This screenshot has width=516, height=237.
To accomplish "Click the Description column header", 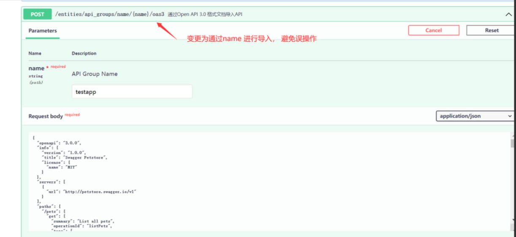I will pyautogui.click(x=84, y=54).
